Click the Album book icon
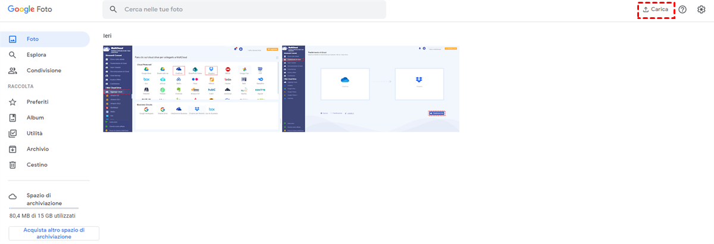Viewport: 714px width, 244px height. (x=12, y=118)
